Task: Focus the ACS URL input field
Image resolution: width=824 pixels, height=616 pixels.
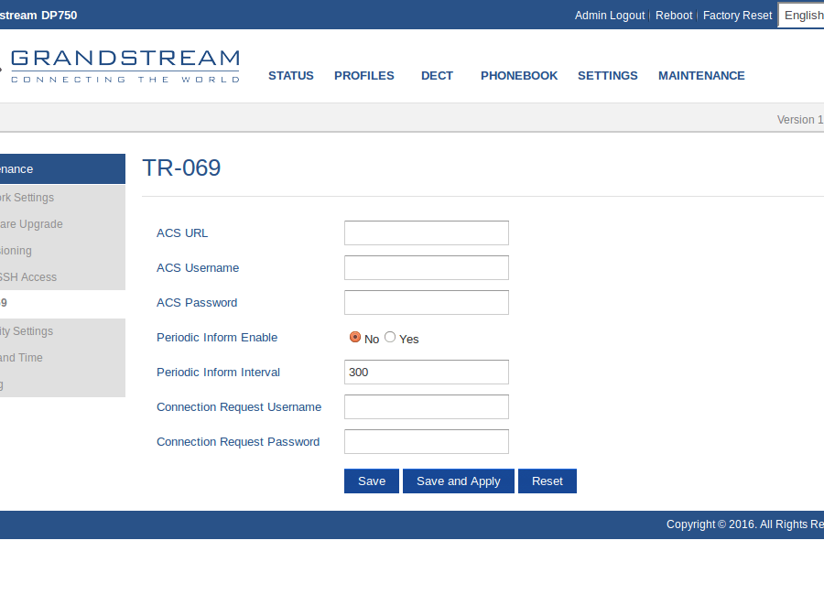Action: tap(426, 233)
